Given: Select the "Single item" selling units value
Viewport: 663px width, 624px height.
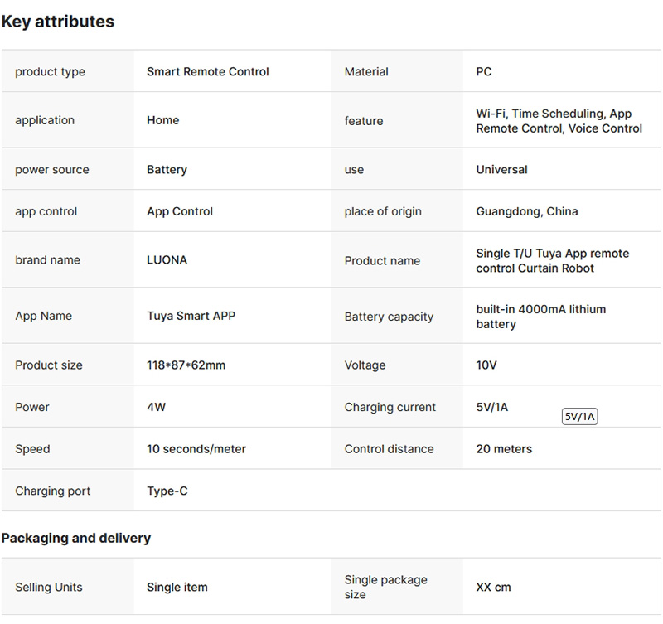Looking at the screenshot, I should (x=177, y=588).
